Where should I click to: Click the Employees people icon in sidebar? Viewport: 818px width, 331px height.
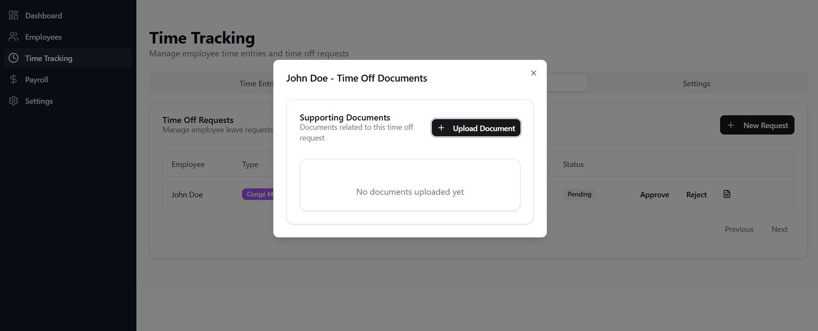pos(13,37)
